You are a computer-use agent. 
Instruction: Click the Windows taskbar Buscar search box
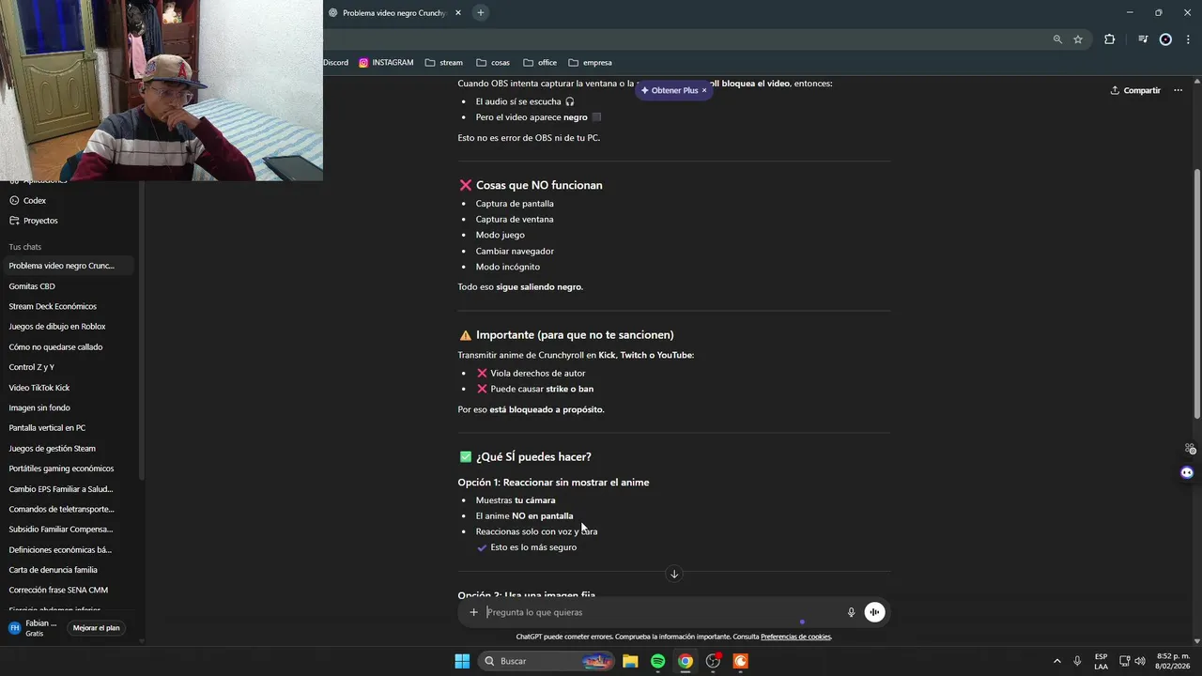tap(545, 661)
